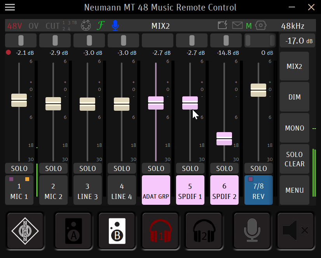Click the red record dot on MIC 1

coord(9,52)
